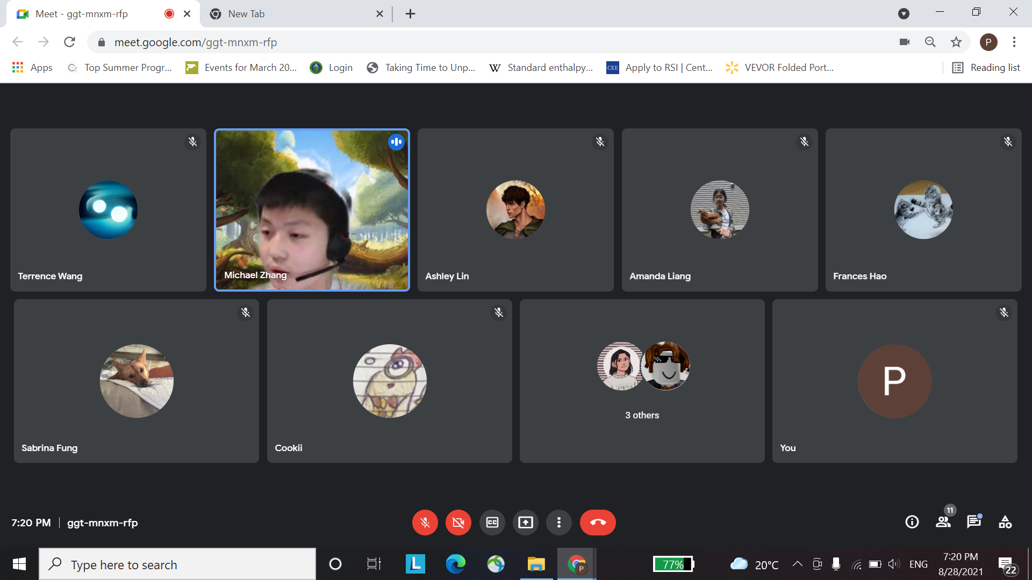Image resolution: width=1032 pixels, height=580 pixels.
Task: Open the more options three-dot menu
Action: (559, 523)
